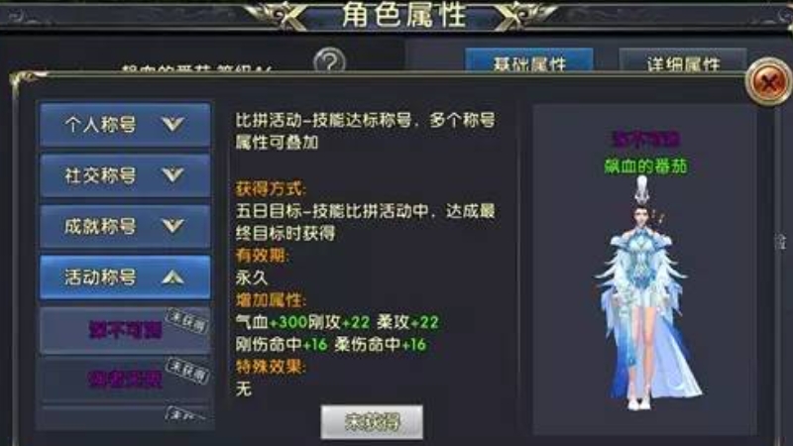Switch to the 详细属性 tab
Viewport: 793px width, 446px height.
683,61
